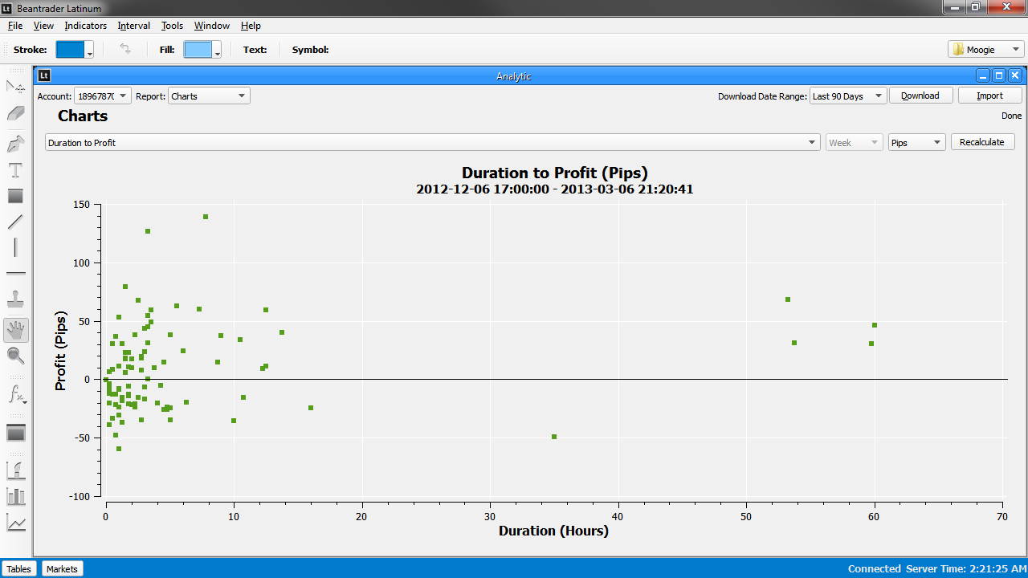Switch to the Tables tab
1028x578 pixels.
click(19, 568)
